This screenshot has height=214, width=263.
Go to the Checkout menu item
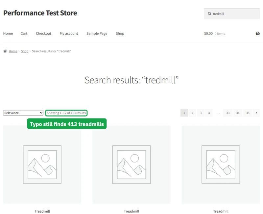point(43,33)
